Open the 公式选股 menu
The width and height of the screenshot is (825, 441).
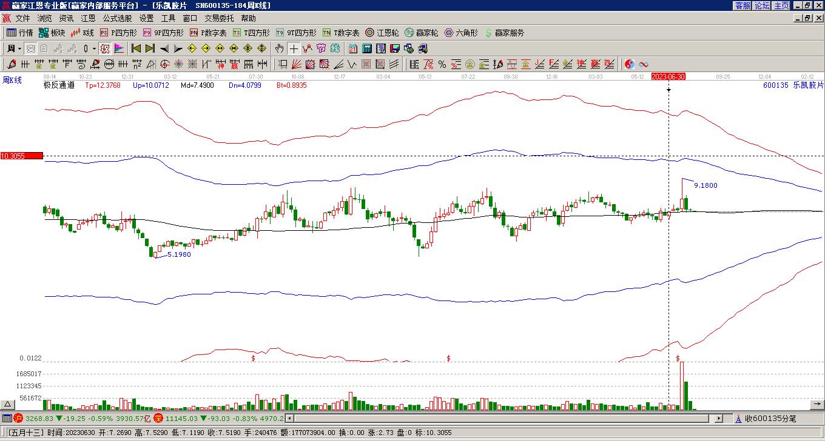pyautogui.click(x=117, y=18)
